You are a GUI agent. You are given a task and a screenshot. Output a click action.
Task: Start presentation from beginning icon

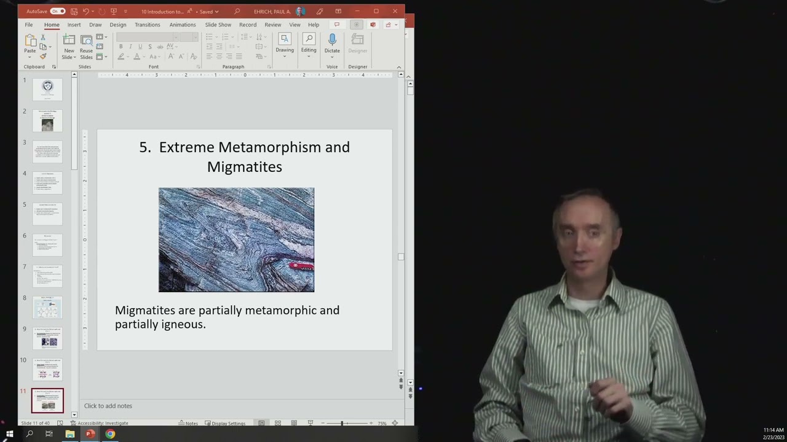tap(113, 11)
